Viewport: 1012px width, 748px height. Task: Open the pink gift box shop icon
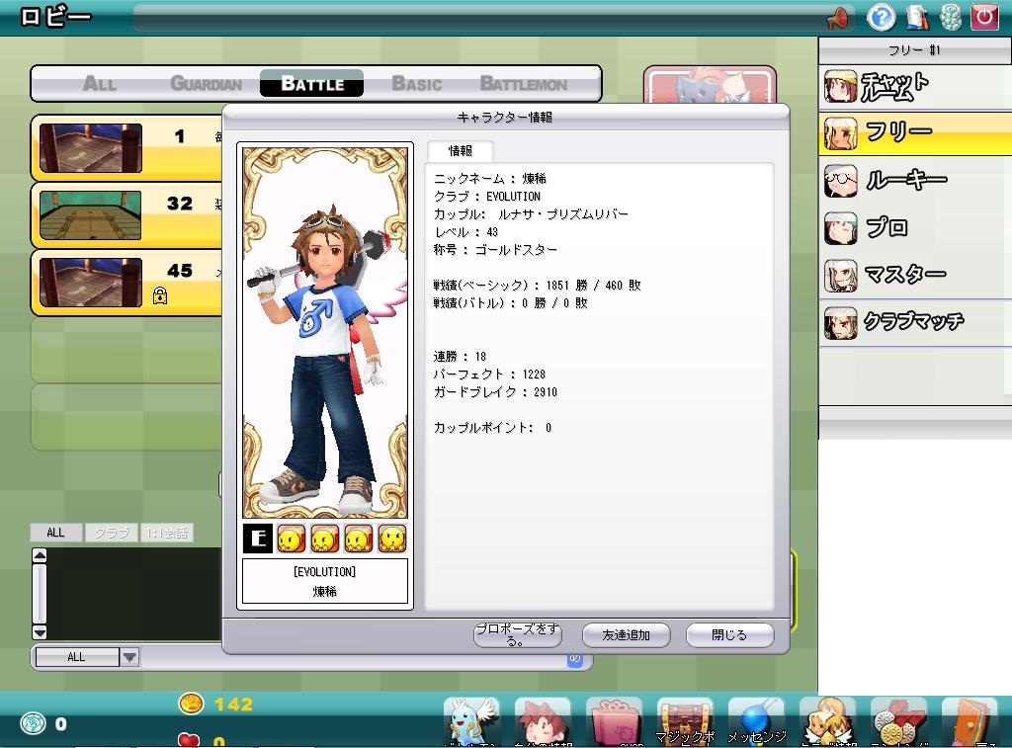(614, 721)
